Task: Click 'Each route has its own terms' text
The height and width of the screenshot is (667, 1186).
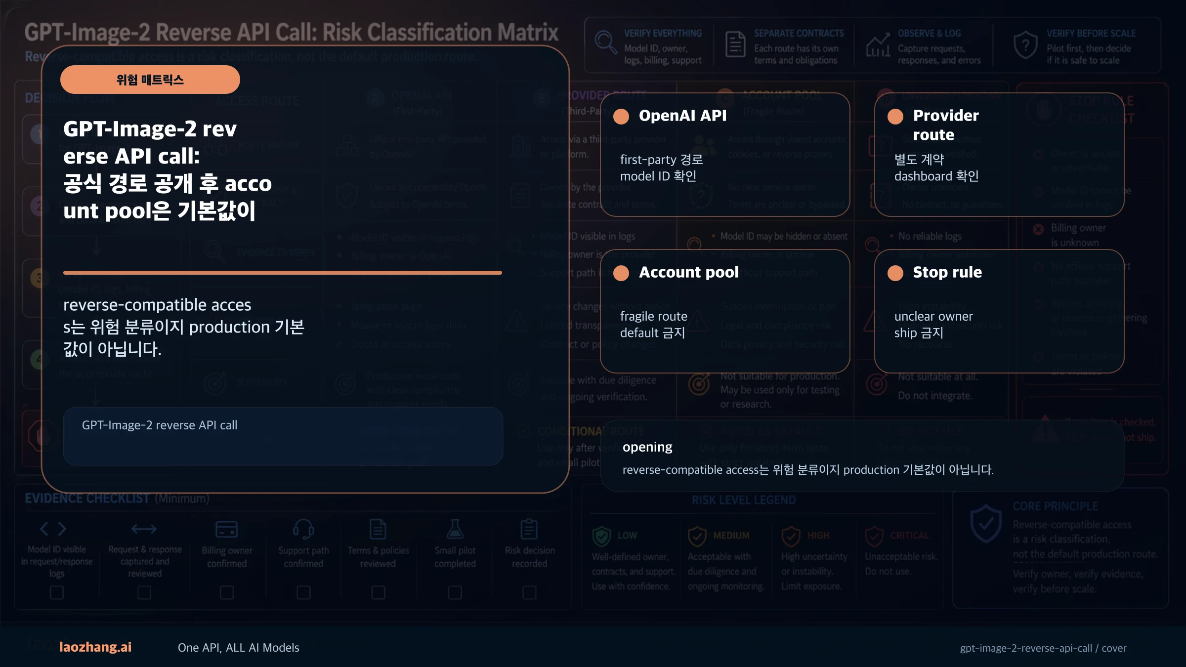Action: pos(796,54)
